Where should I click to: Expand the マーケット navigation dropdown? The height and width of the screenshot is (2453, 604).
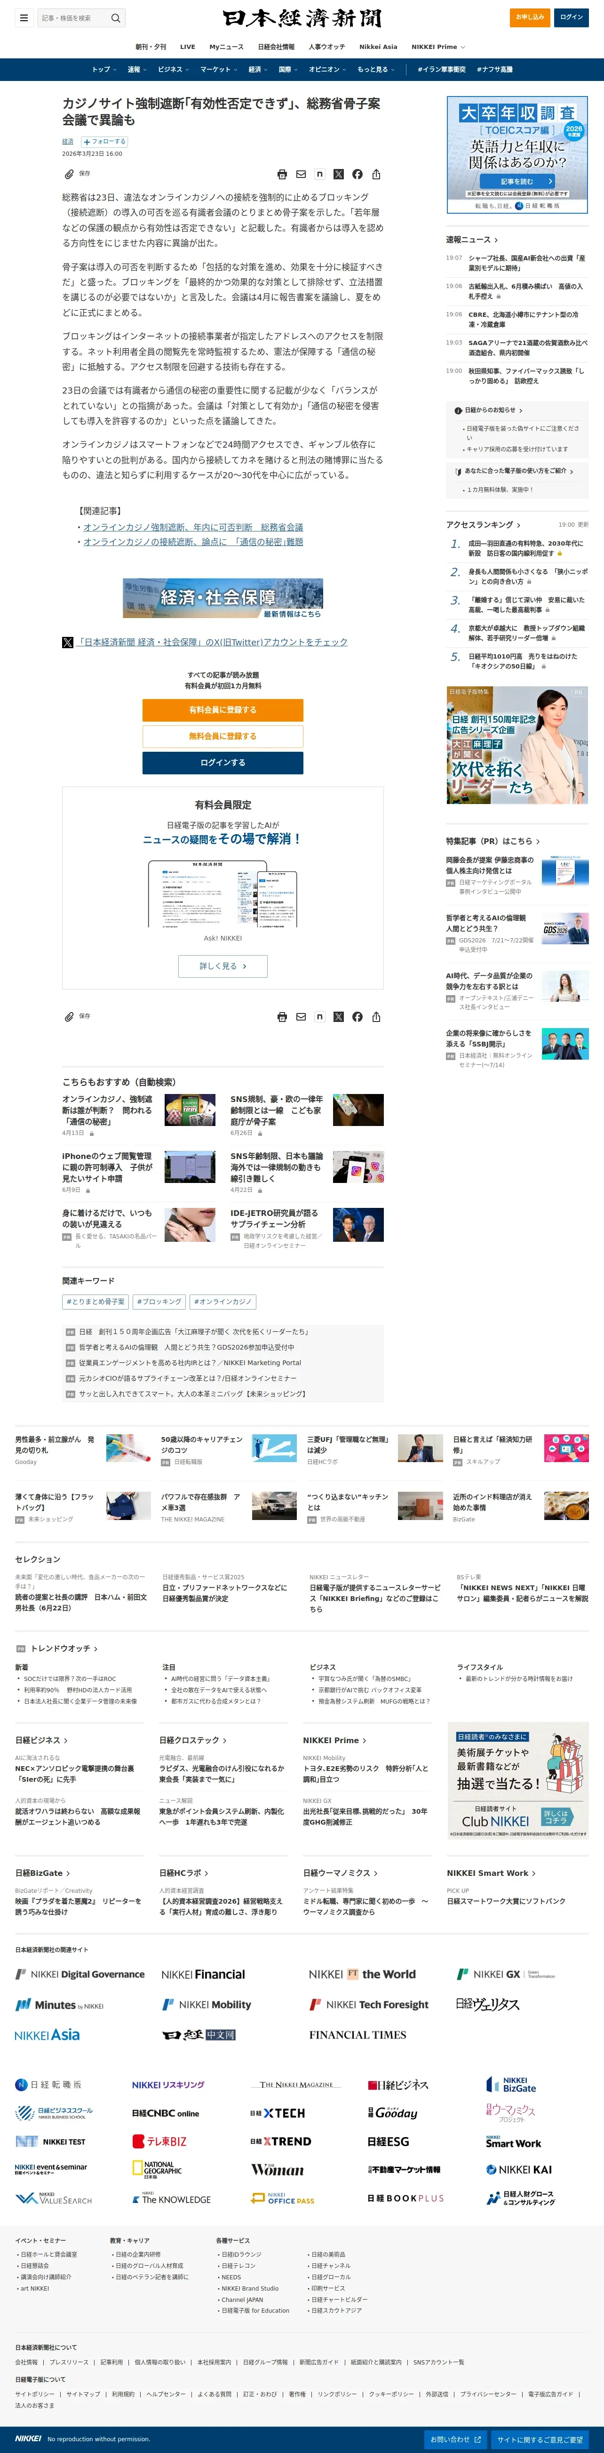point(219,70)
